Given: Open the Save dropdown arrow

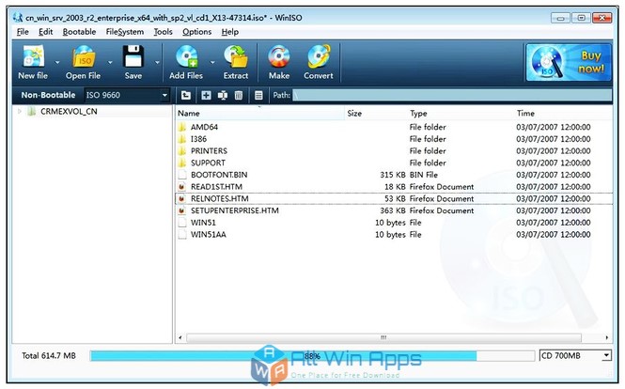Looking at the screenshot, I should tap(157, 62).
